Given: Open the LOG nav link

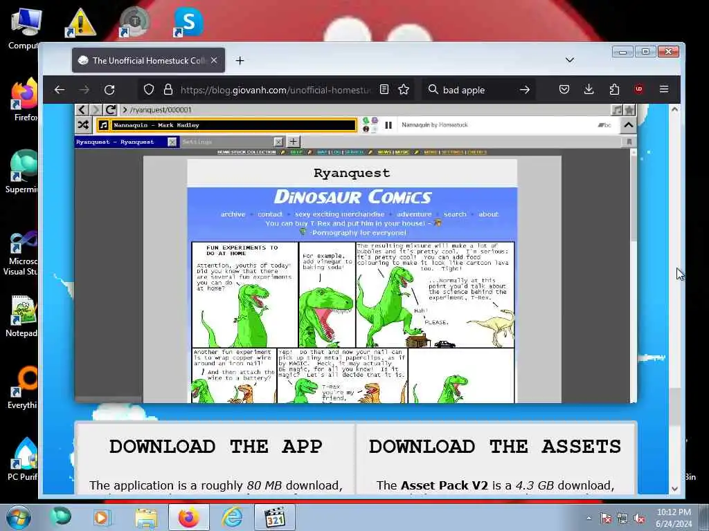Looking at the screenshot, I should point(336,152).
